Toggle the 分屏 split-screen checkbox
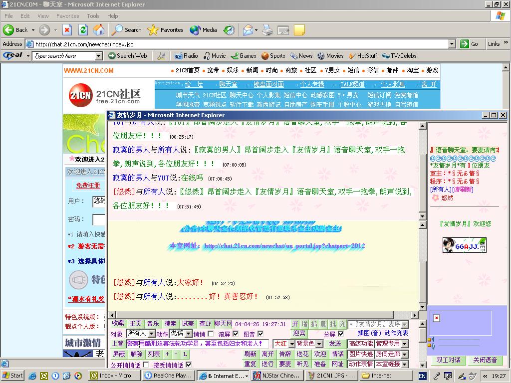511x383 pixels. (341, 334)
